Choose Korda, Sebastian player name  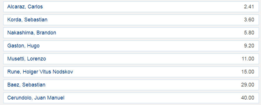coord(27,20)
